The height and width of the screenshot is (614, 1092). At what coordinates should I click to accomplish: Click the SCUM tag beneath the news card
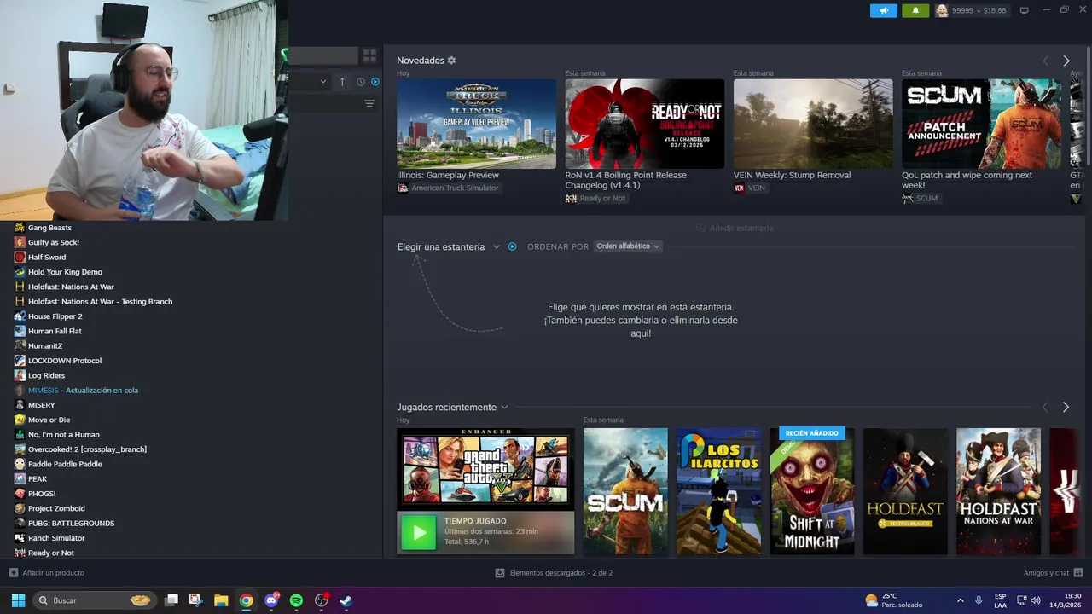(921, 199)
